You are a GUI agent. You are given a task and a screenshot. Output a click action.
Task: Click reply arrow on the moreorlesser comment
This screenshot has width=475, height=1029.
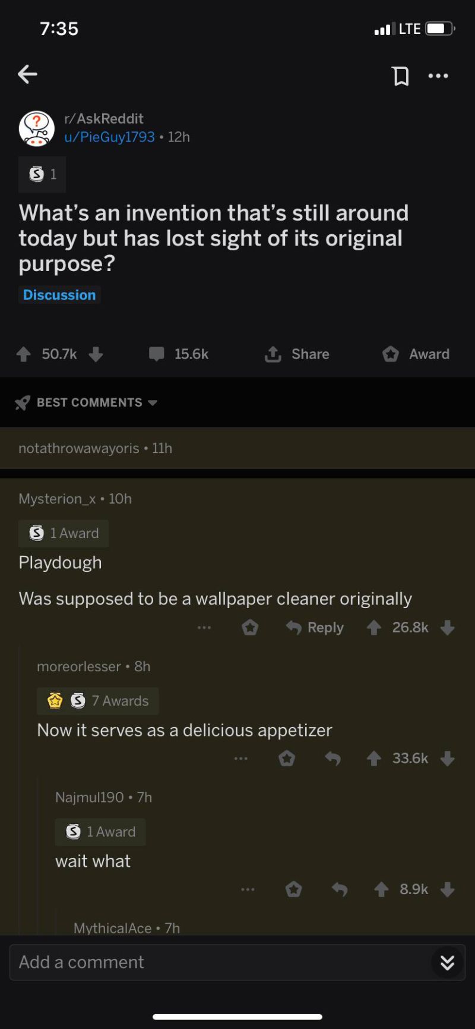(x=333, y=759)
